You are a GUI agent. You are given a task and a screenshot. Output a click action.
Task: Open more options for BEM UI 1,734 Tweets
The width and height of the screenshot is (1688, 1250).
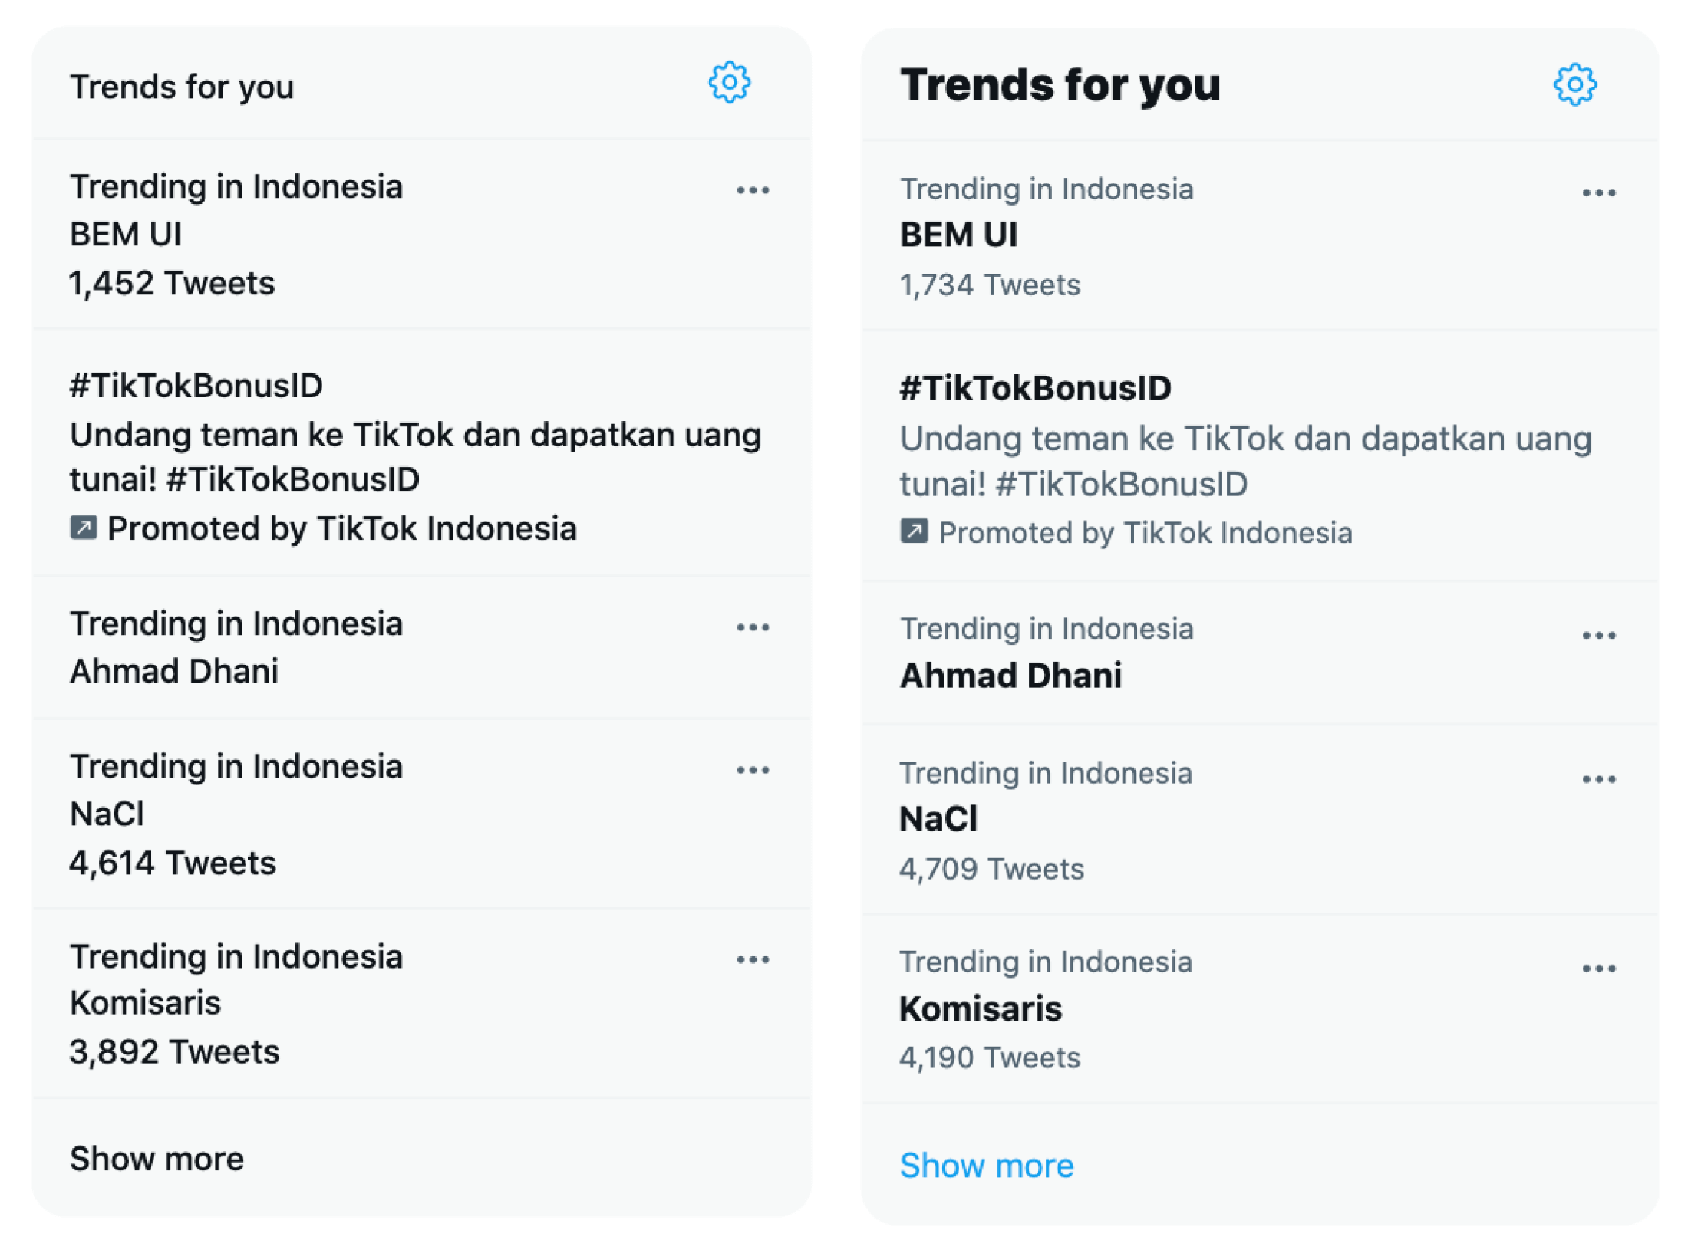(1597, 193)
